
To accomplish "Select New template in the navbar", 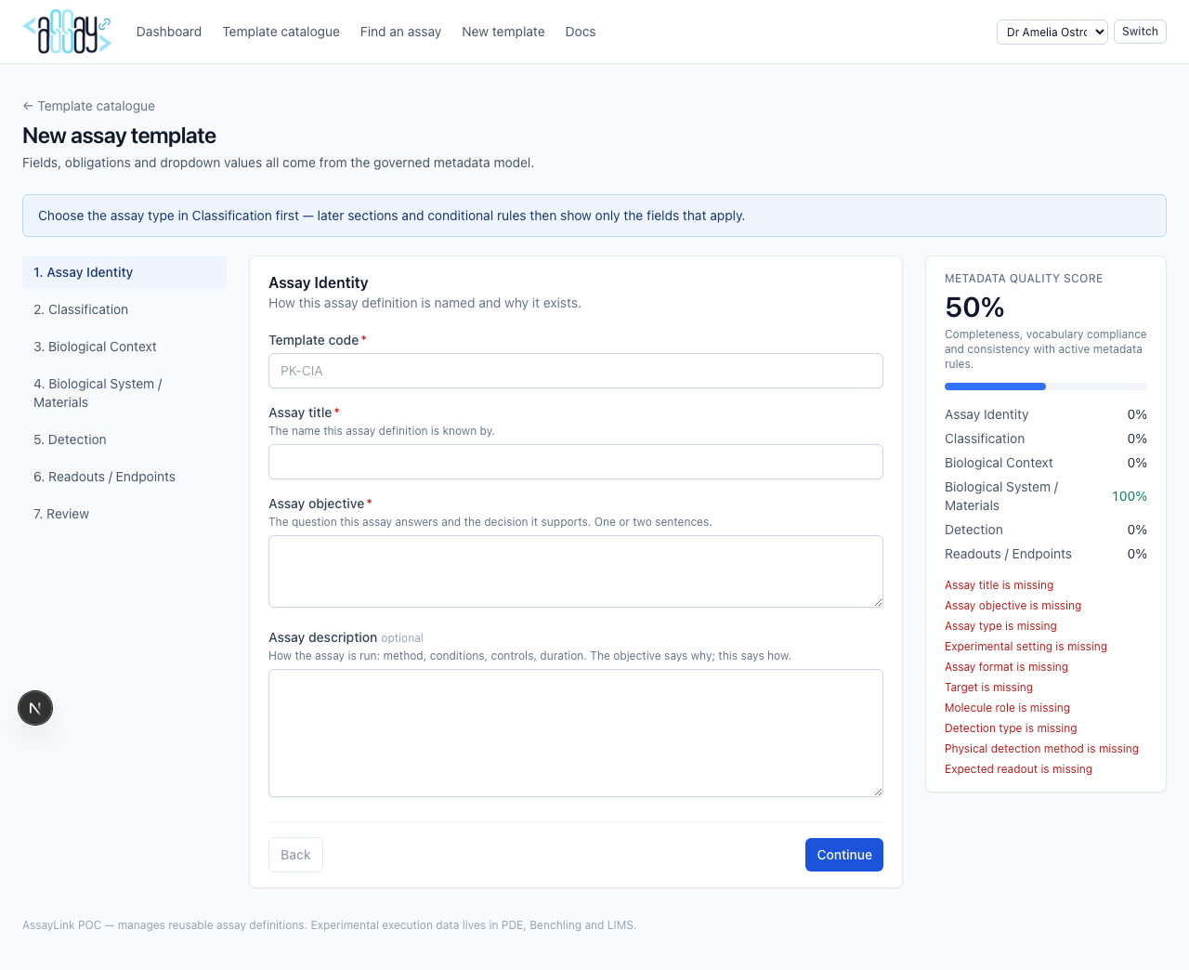I will pos(503,32).
